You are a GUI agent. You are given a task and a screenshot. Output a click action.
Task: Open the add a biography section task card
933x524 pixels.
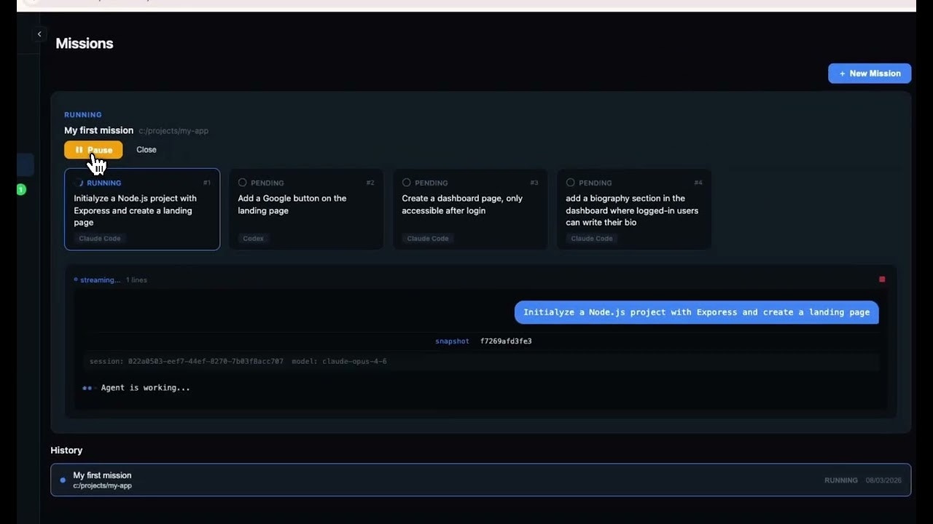(634, 210)
